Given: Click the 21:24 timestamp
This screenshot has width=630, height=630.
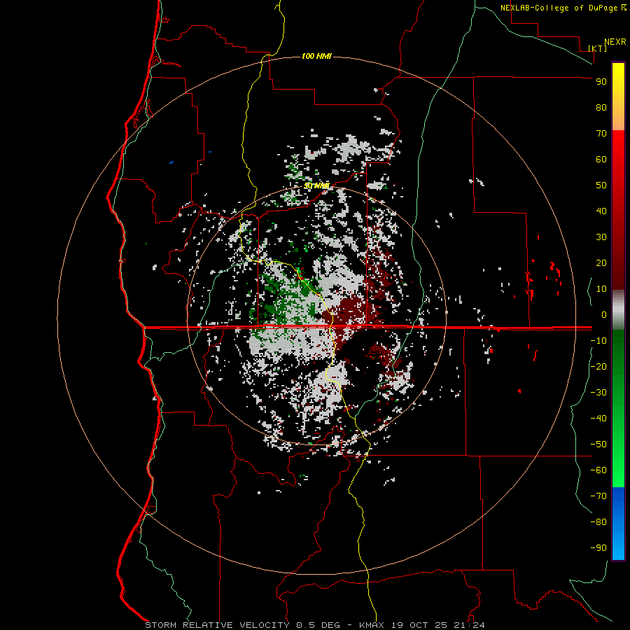Looking at the screenshot, I should click(469, 625).
